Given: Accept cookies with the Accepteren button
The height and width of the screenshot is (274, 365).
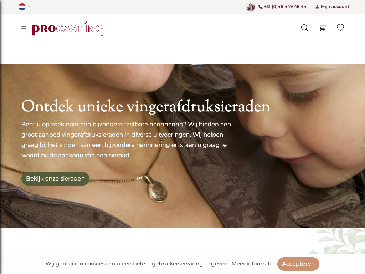Looking at the screenshot, I should [298, 264].
